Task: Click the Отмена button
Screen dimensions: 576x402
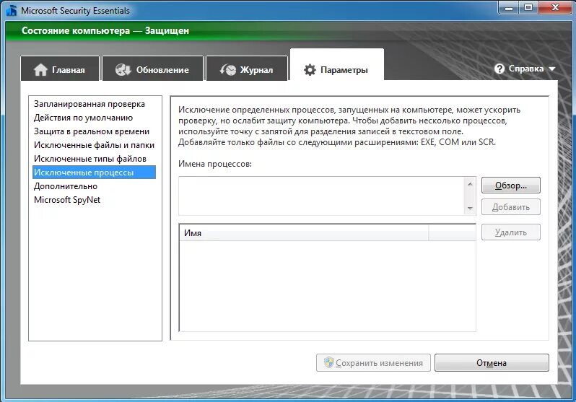Action: click(492, 363)
